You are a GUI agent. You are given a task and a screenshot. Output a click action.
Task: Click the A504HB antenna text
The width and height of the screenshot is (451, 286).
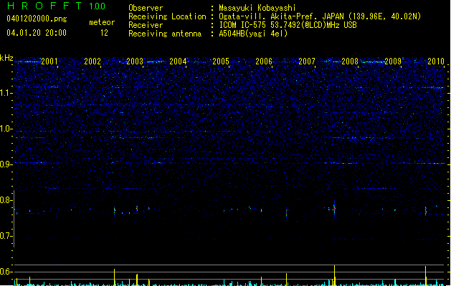pos(253,34)
